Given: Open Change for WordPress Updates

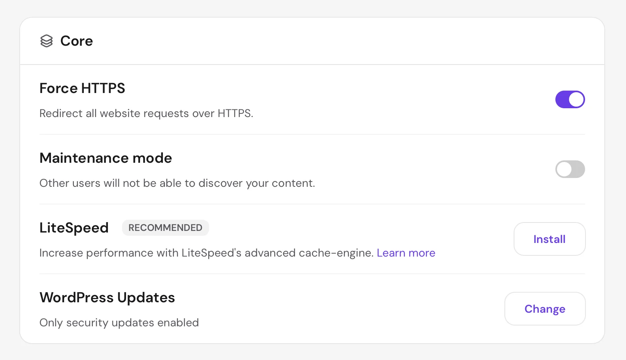Looking at the screenshot, I should click(x=545, y=309).
